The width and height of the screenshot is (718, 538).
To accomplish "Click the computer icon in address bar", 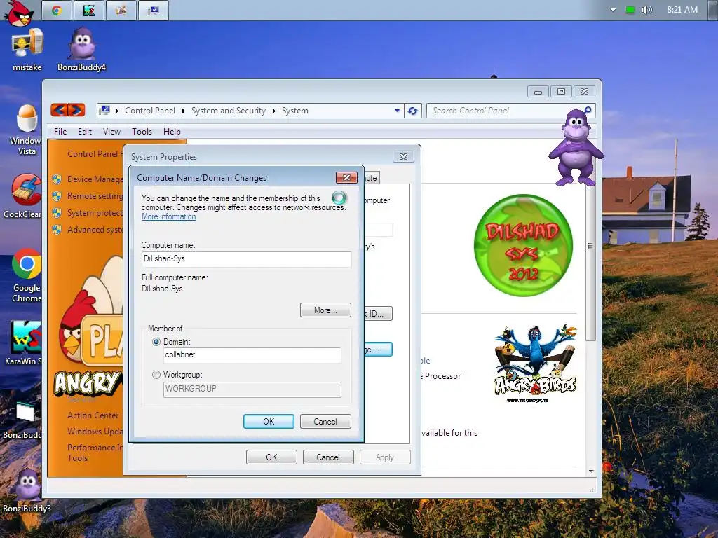I will [105, 110].
